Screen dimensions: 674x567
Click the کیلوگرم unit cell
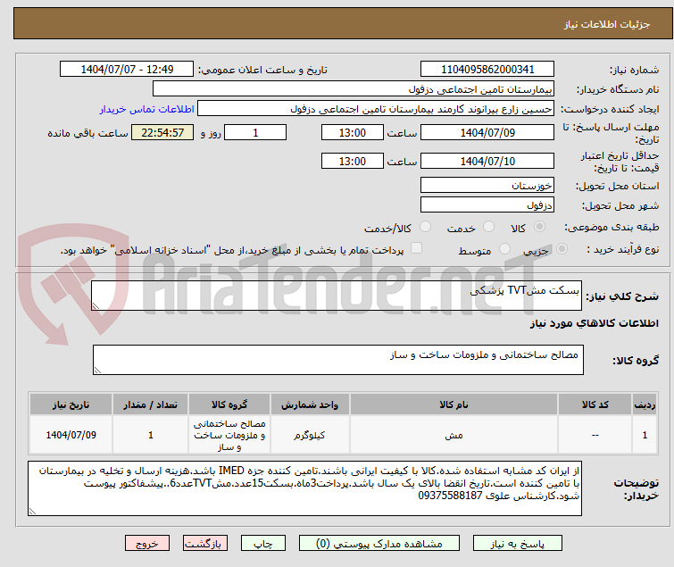coord(310,435)
